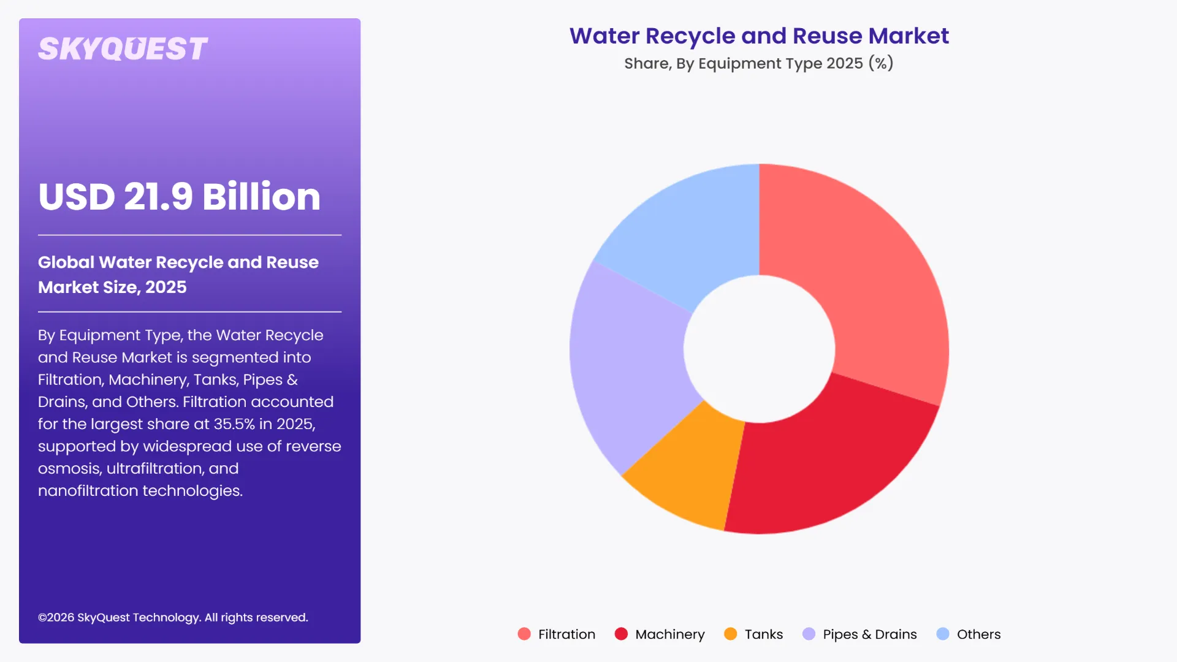This screenshot has height=662, width=1177.
Task: Click the 'USD 21.9 Billion' figure
Action: point(179,197)
